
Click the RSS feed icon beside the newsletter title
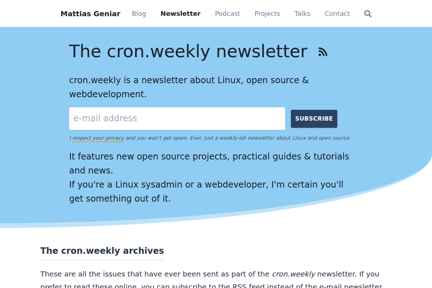pos(323,51)
